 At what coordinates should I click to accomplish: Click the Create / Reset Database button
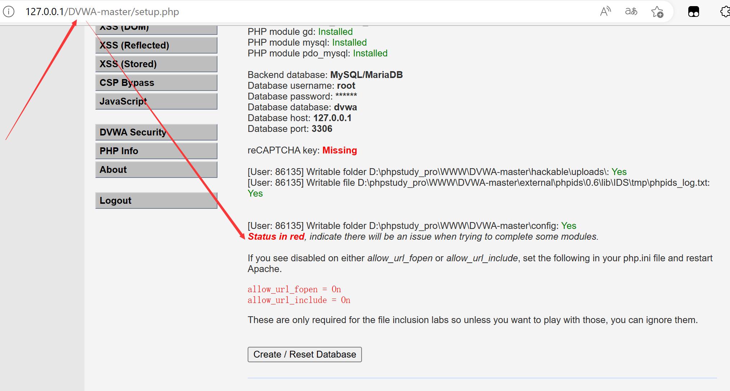(304, 354)
